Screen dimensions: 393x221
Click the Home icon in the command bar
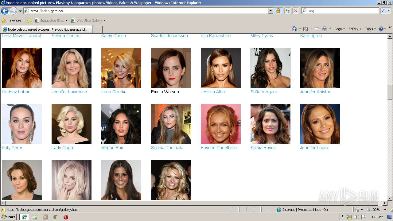[x=294, y=29]
